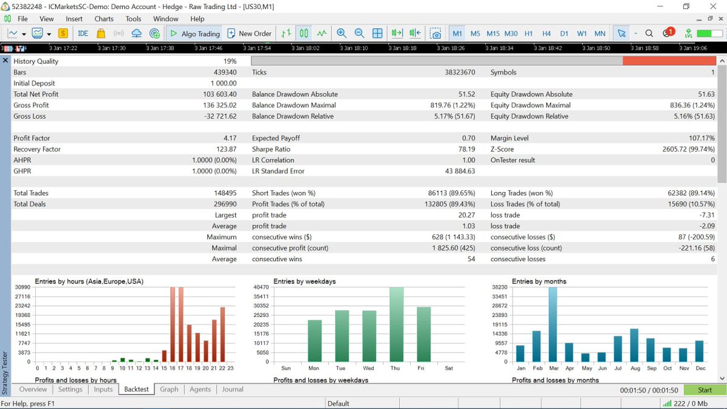Viewport: 727px width, 409px height.
Task: Switch to the Inputs tab
Action: click(104, 389)
